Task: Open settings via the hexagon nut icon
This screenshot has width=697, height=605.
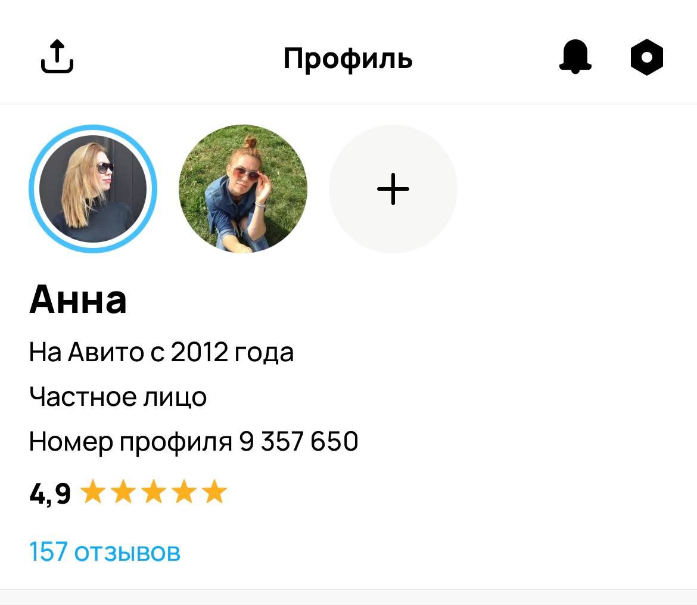Action: (x=647, y=57)
